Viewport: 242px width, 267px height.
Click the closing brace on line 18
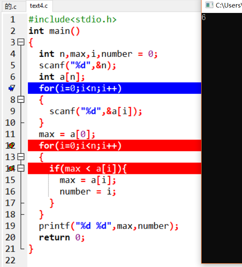pos(41,215)
